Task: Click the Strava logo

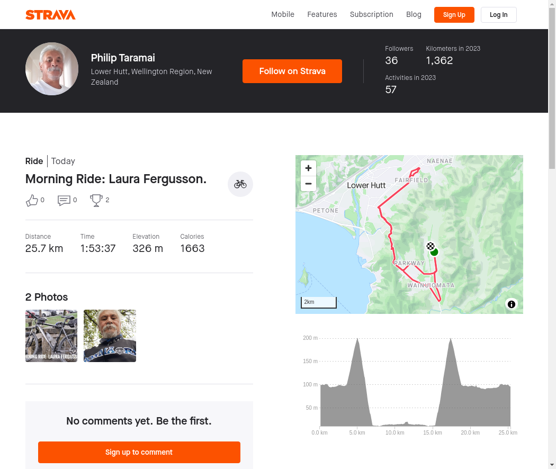Action: click(50, 15)
